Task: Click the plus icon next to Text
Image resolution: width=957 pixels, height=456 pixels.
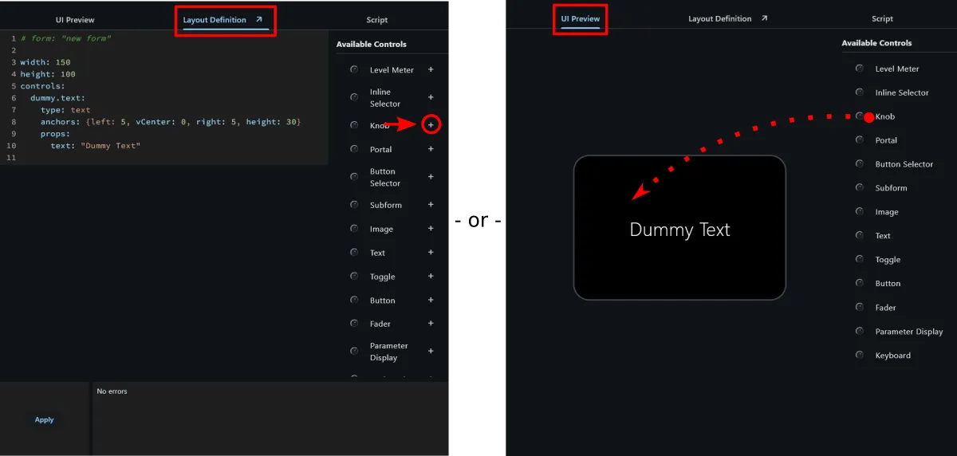Action: [431, 253]
